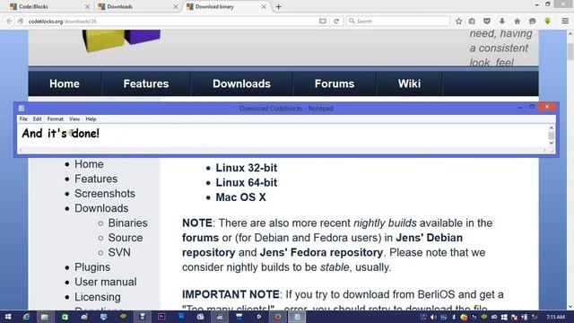The image size is (574, 323).
Task: Open Downloads in the site navigation bar
Action: tap(241, 83)
